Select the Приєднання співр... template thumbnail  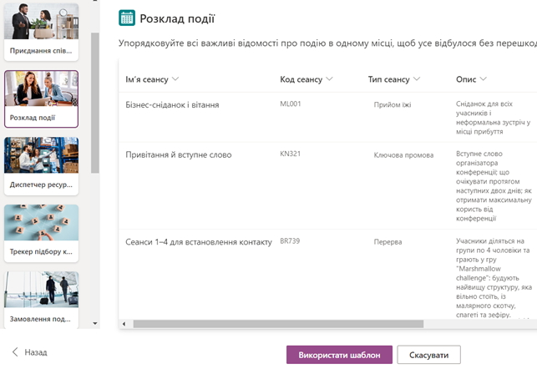point(41,32)
